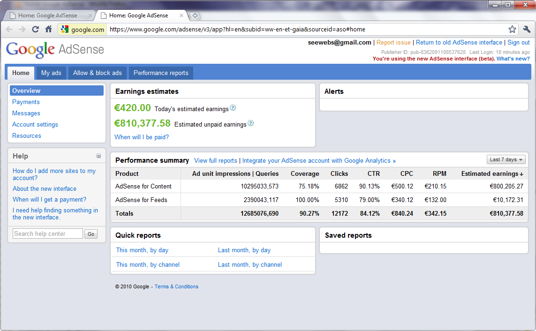
Task: Open This month, by day report
Action: (x=142, y=250)
